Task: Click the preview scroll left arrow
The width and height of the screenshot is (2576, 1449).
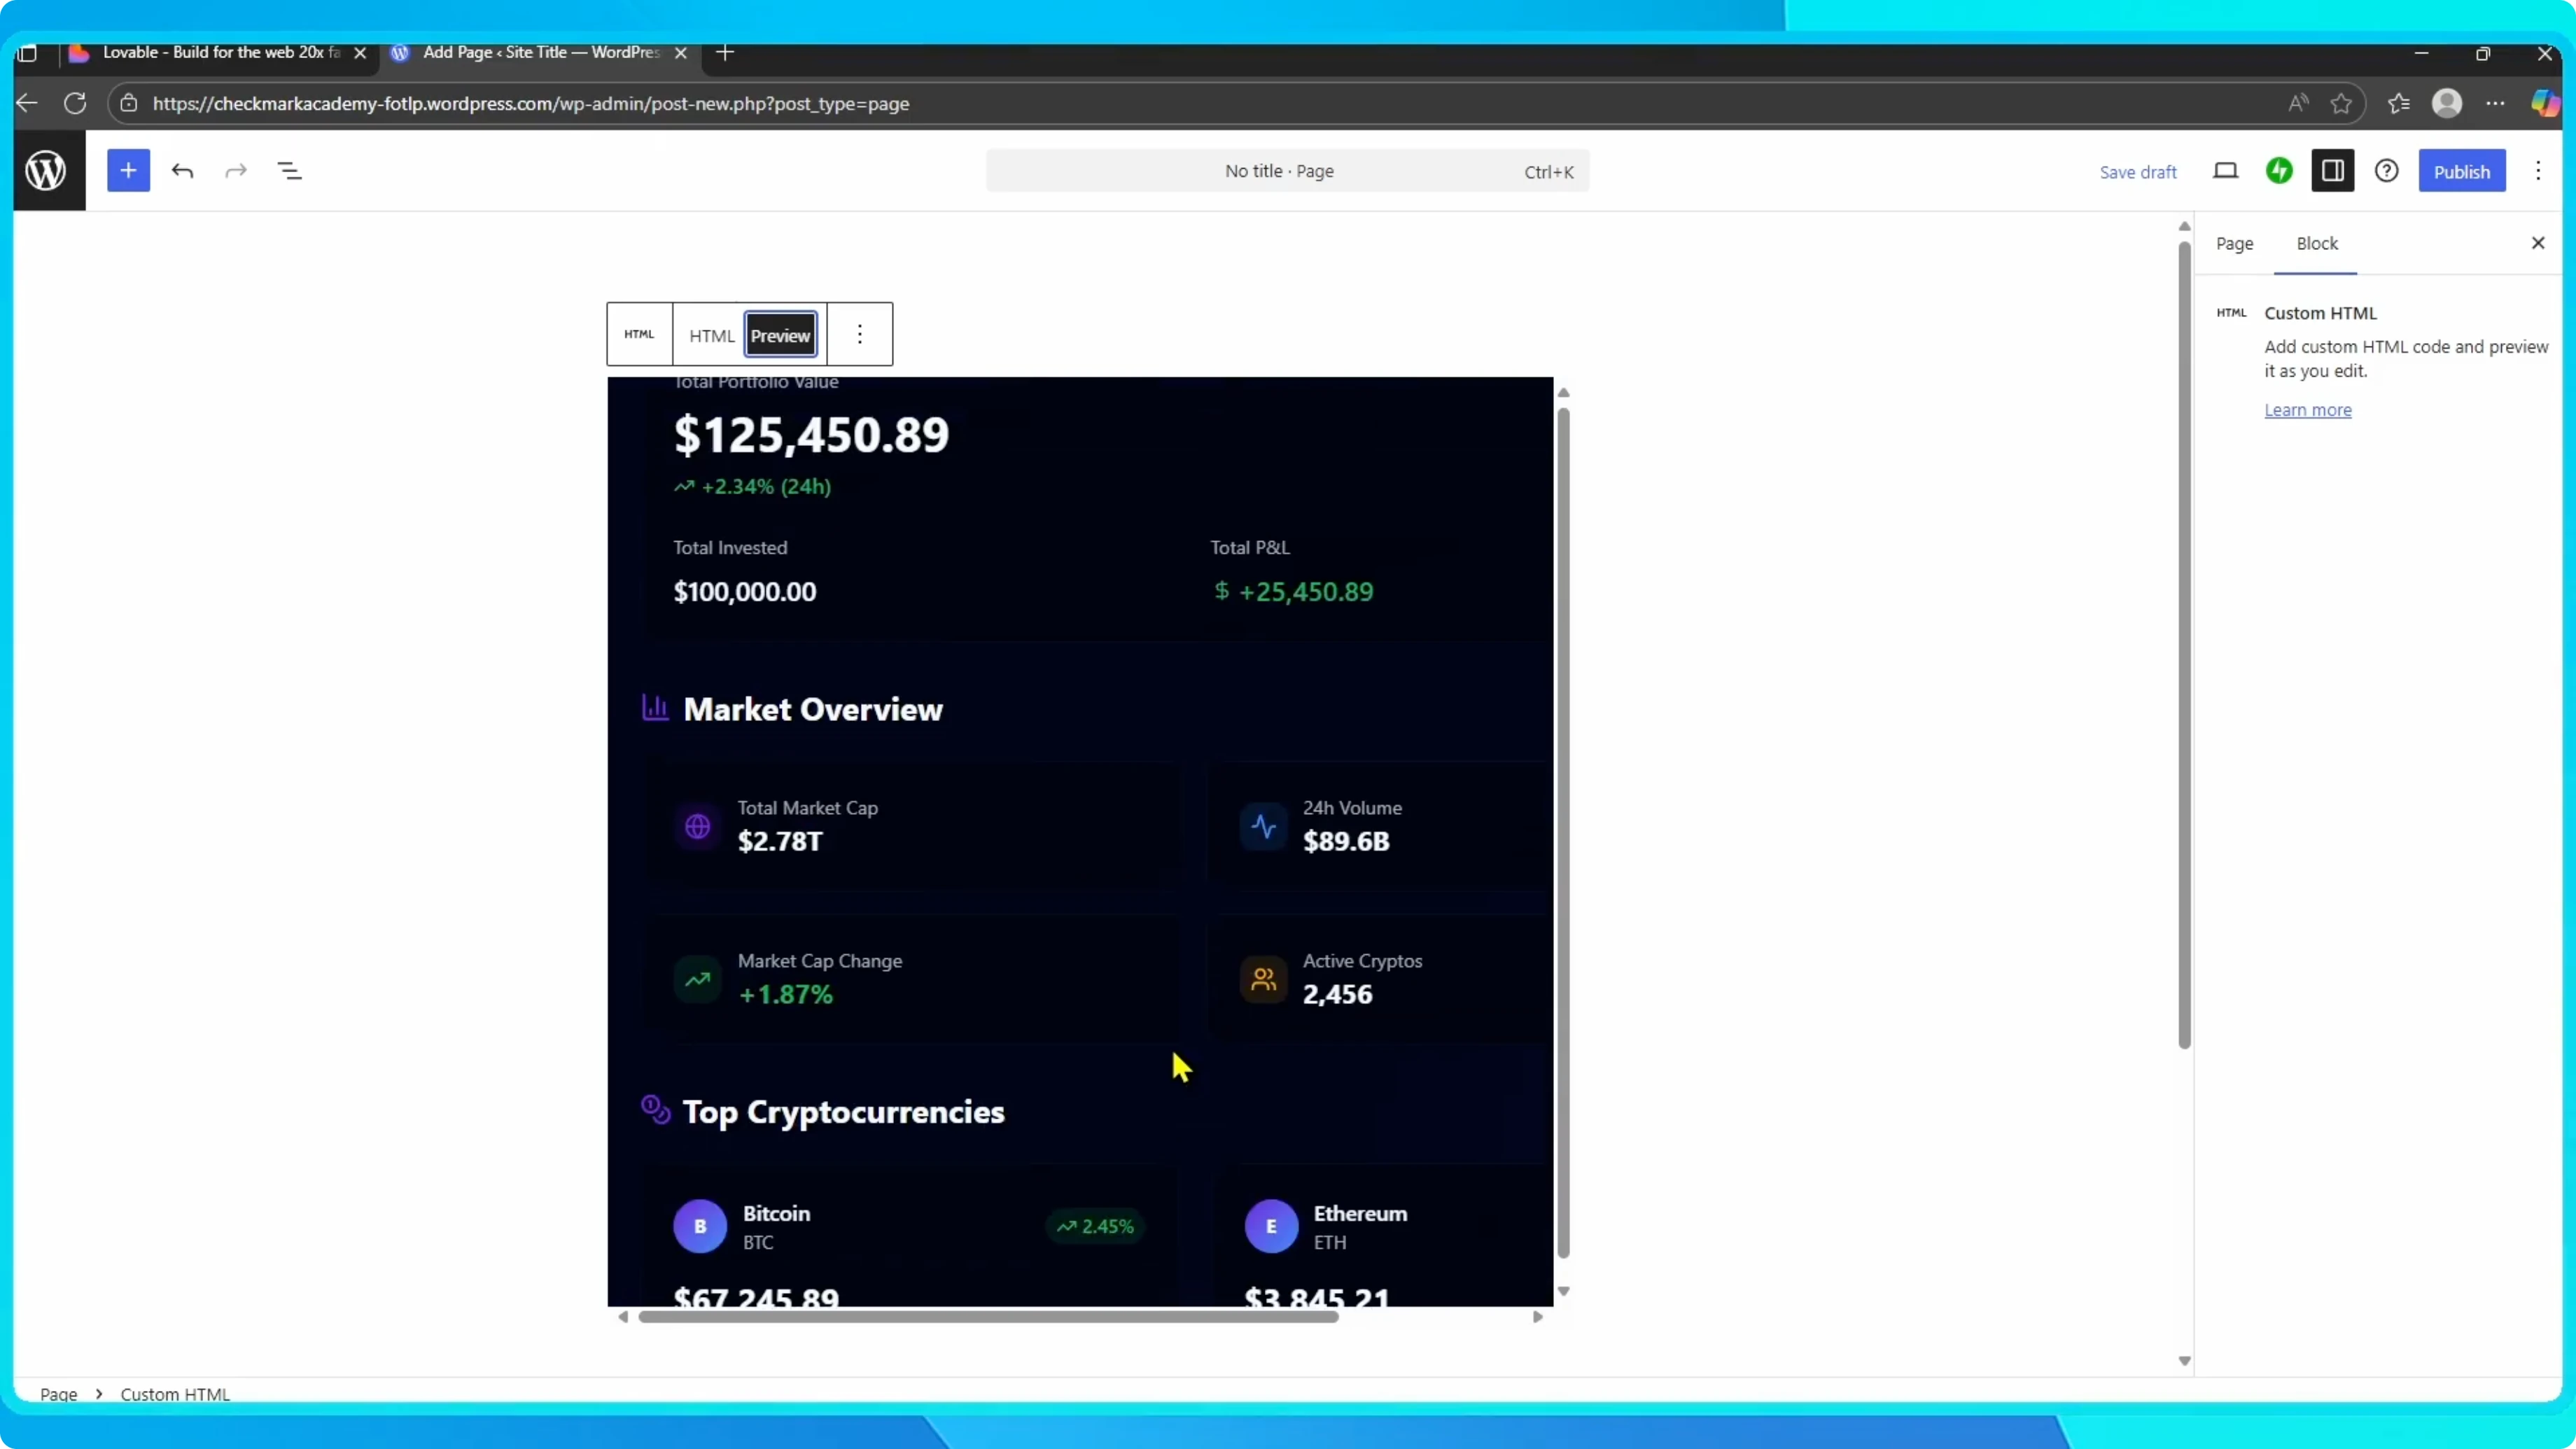Action: click(623, 1317)
